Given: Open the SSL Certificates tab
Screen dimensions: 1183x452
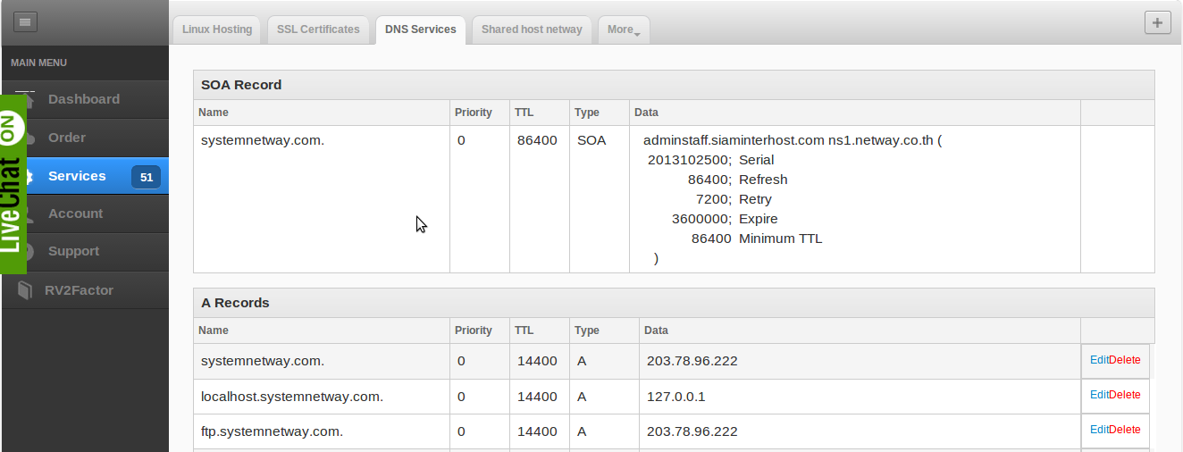Looking at the screenshot, I should [x=318, y=29].
